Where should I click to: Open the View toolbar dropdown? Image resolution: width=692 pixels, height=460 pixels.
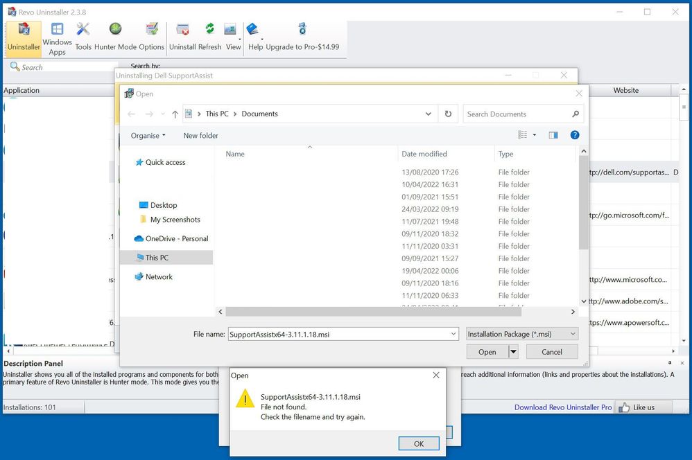click(x=233, y=37)
